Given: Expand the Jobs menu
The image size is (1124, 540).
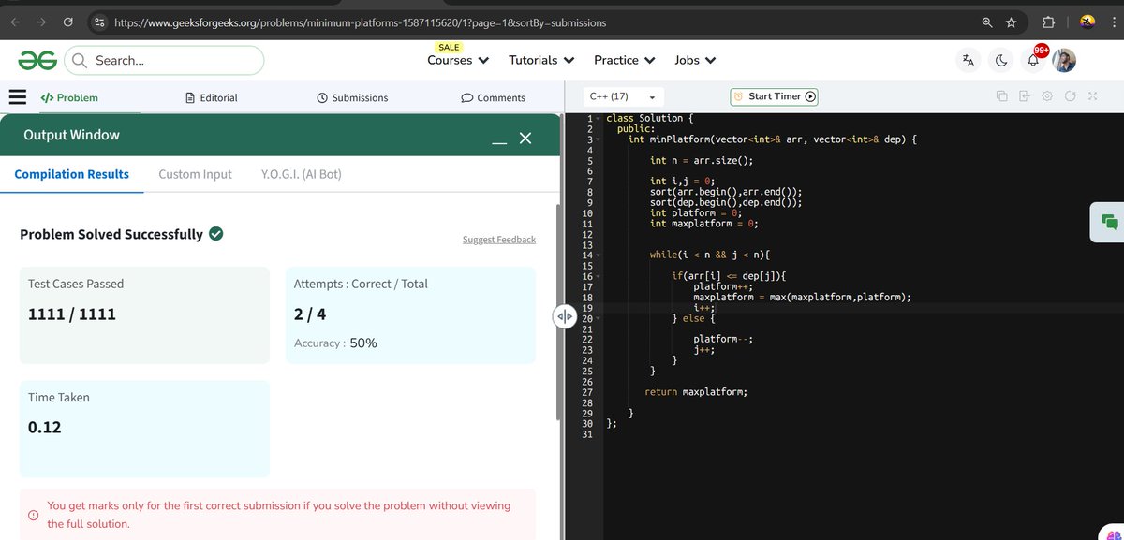Looking at the screenshot, I should click(x=695, y=60).
